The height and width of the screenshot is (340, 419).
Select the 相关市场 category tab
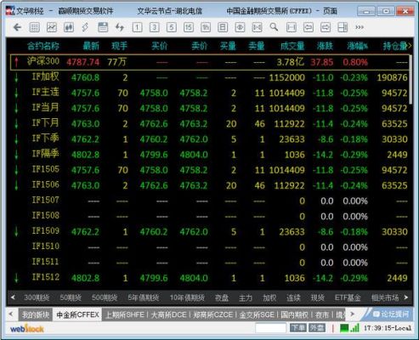[385, 297]
